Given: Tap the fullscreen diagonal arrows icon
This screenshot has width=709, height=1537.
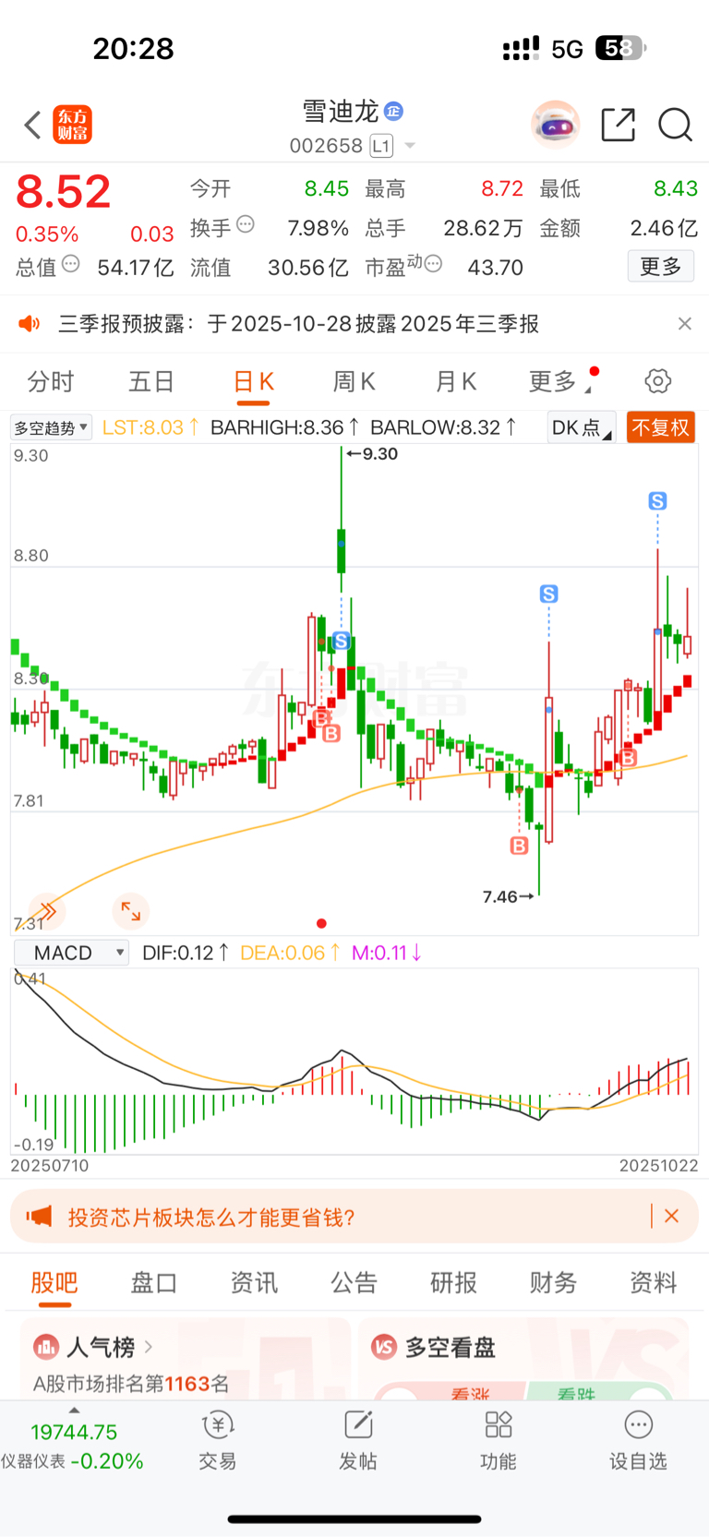Looking at the screenshot, I should tap(130, 912).
